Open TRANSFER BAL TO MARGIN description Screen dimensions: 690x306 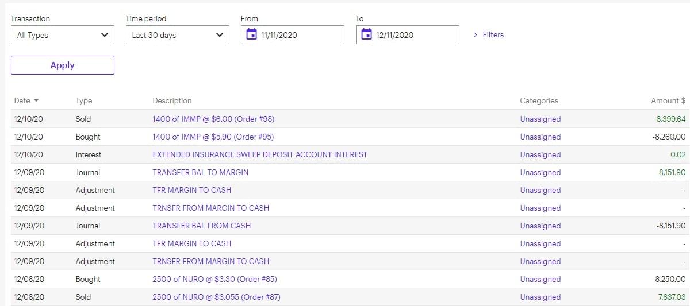pyautogui.click(x=200, y=173)
